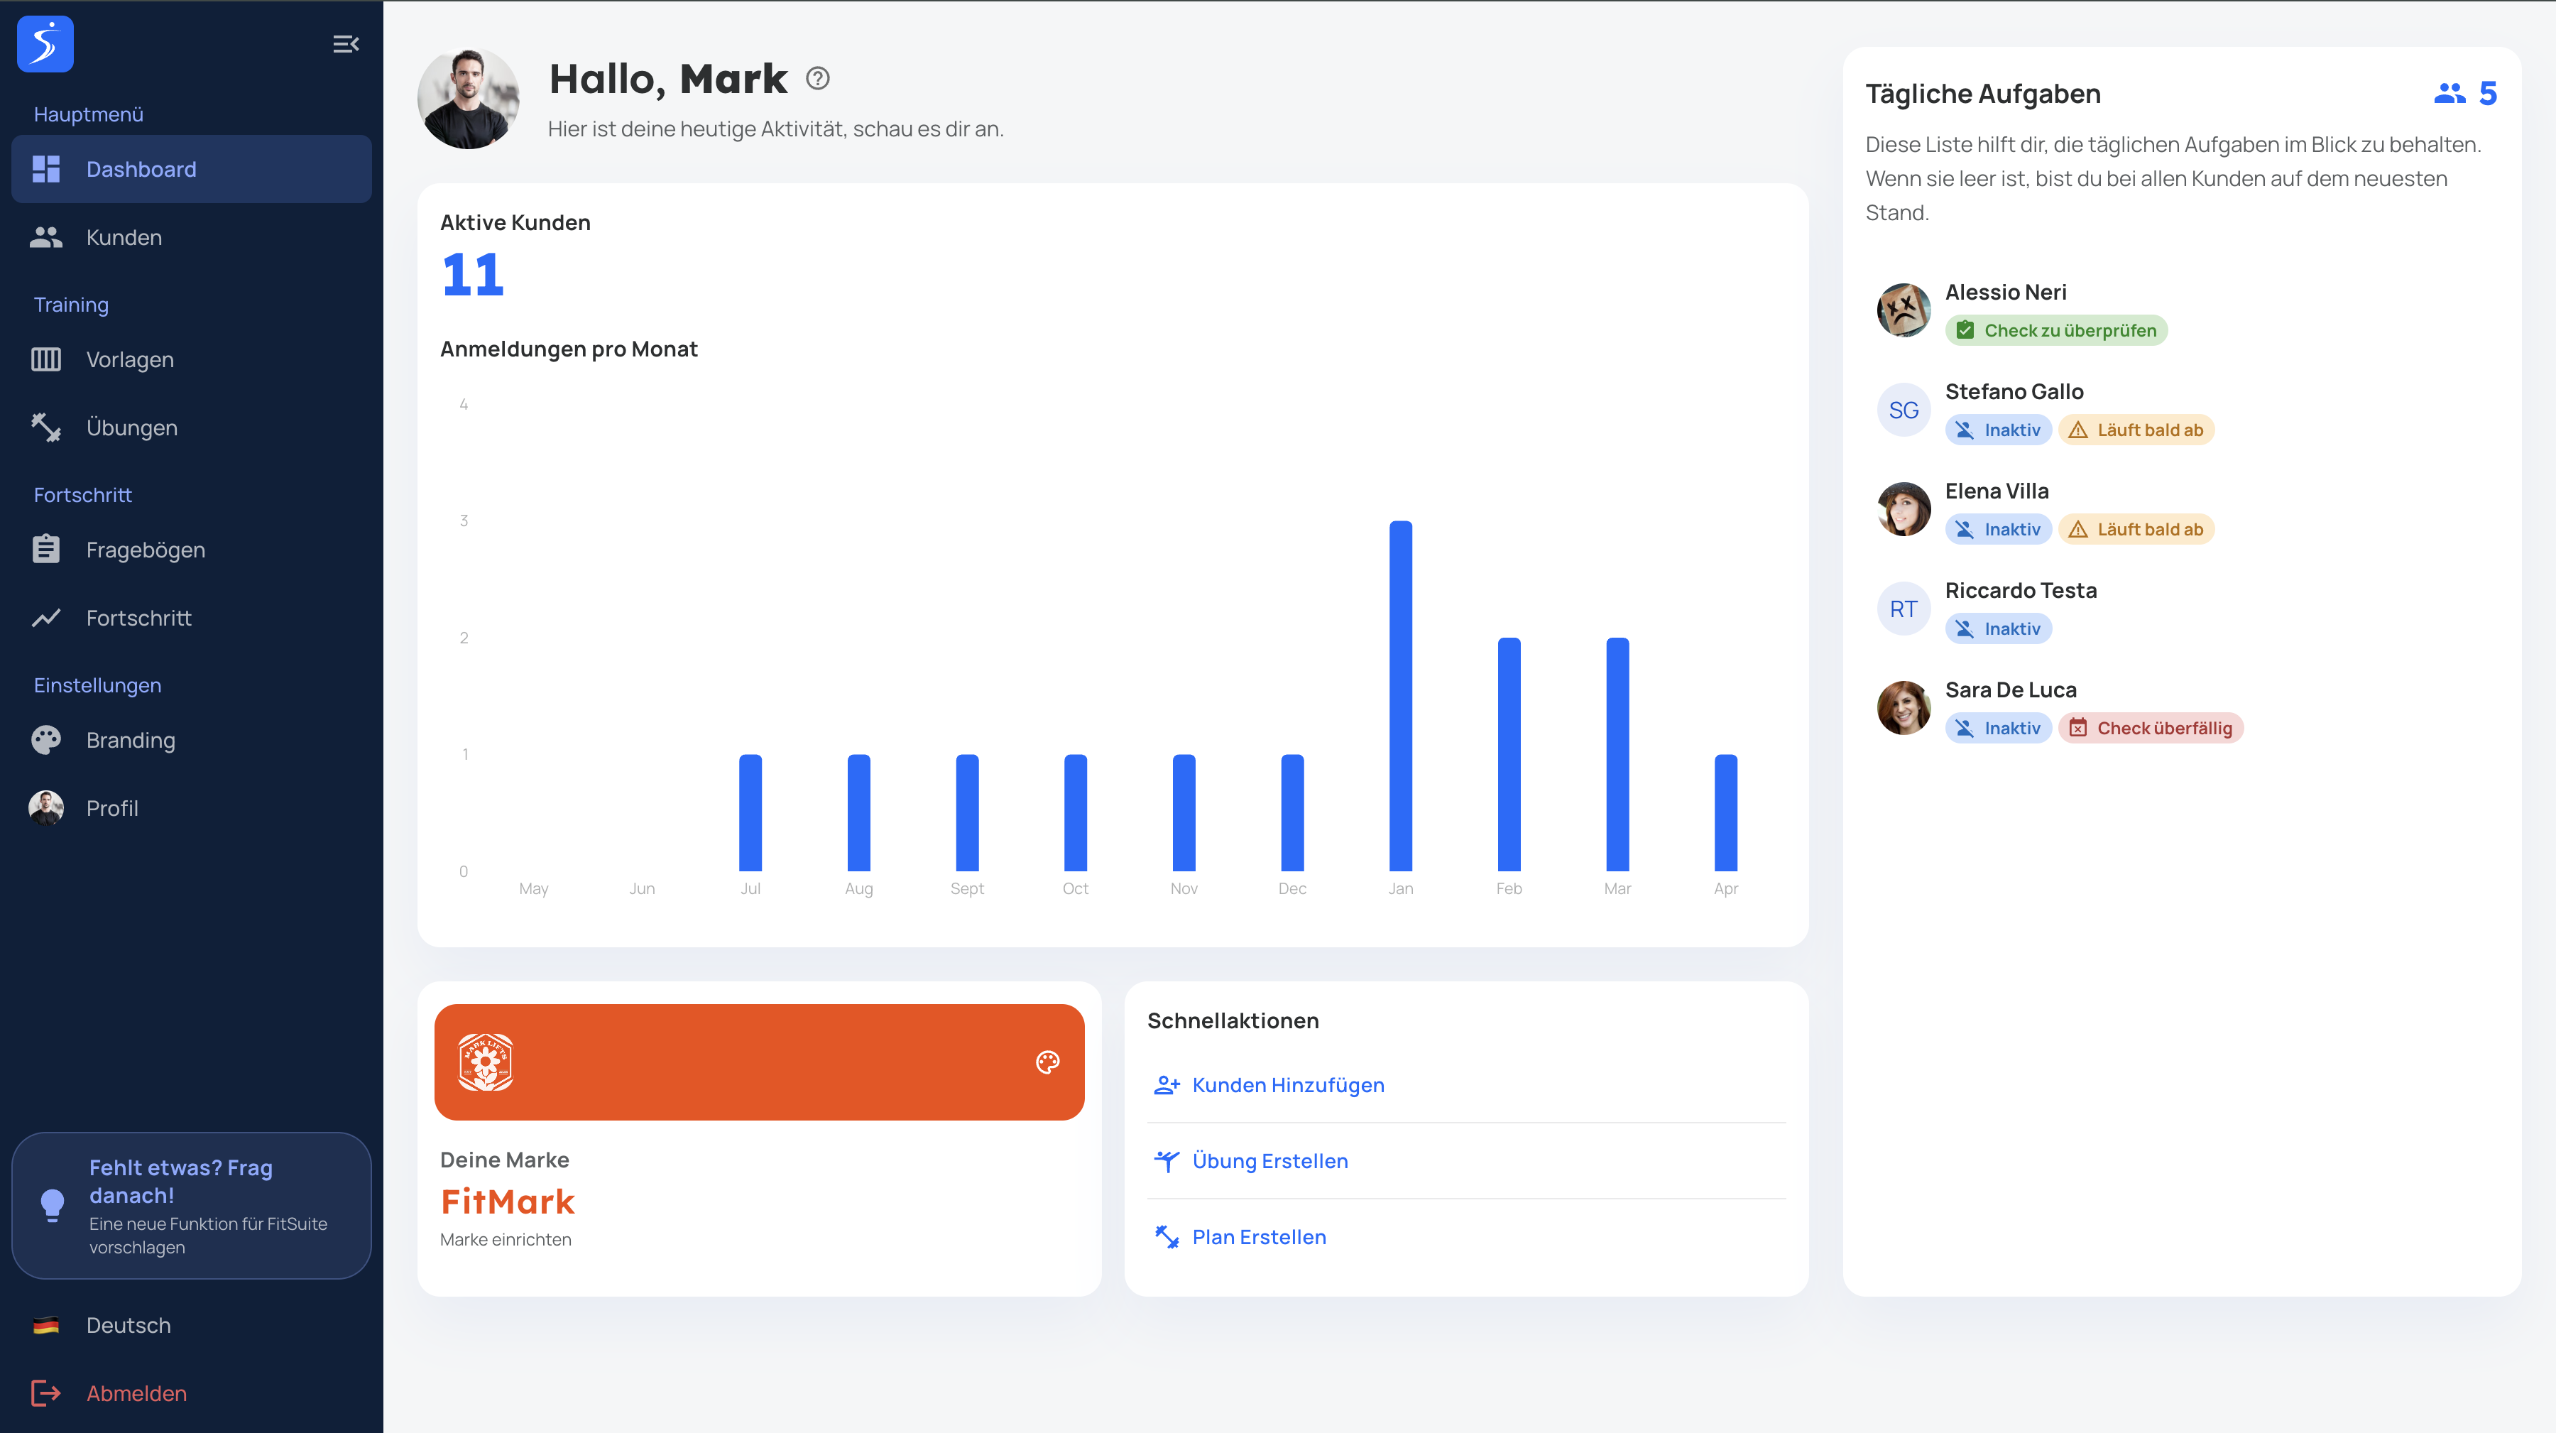Click the help question mark next to Hallo, Mark
Image resolution: width=2556 pixels, height=1433 pixels.
(818, 78)
